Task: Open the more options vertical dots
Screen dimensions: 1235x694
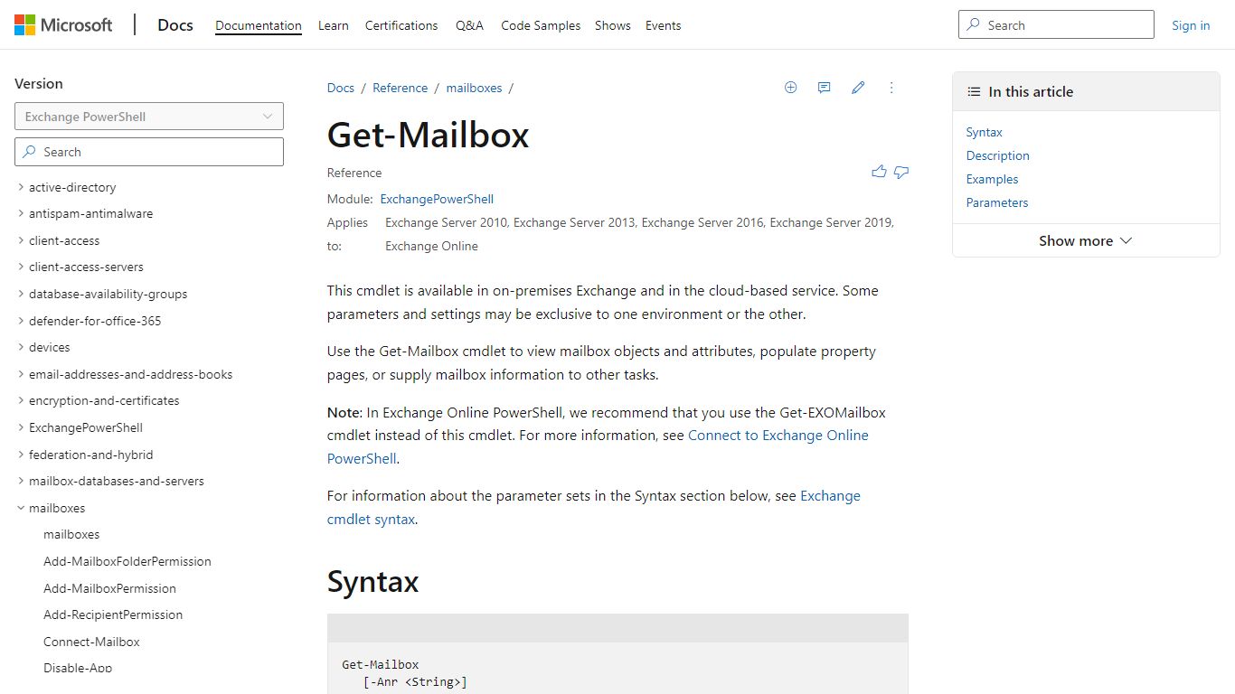Action: tap(891, 88)
